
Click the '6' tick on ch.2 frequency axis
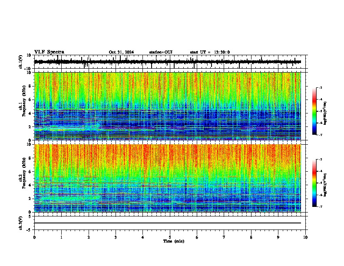(x=30, y=172)
